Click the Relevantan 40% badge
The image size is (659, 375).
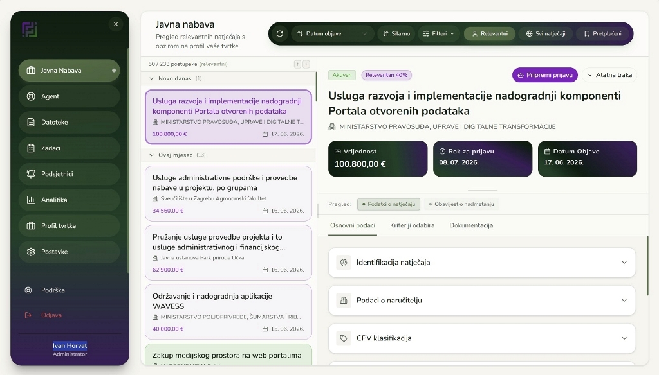pos(386,75)
